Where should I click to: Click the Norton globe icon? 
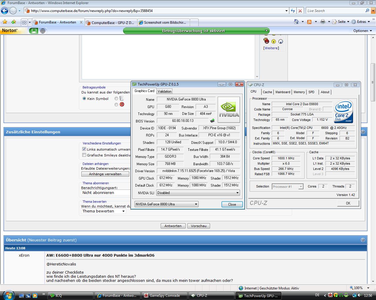tap(43, 31)
